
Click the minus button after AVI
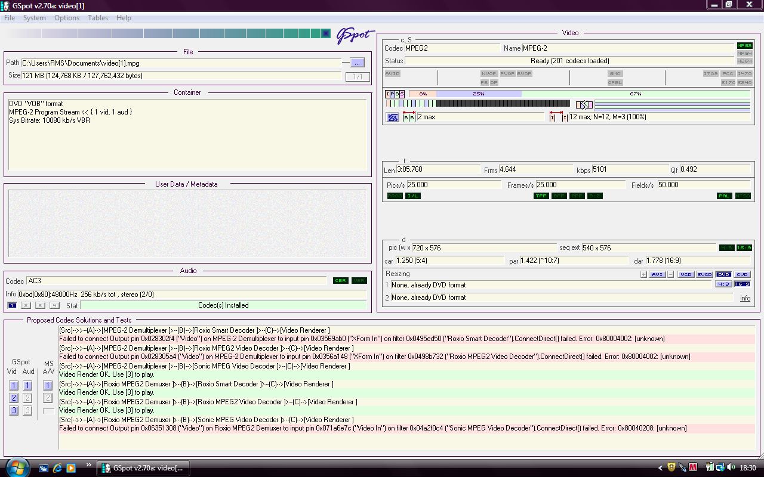(671, 274)
